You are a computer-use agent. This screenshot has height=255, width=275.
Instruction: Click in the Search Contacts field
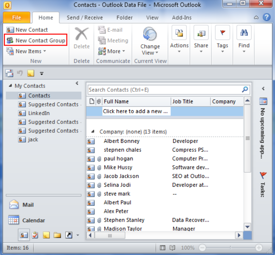click(164, 90)
